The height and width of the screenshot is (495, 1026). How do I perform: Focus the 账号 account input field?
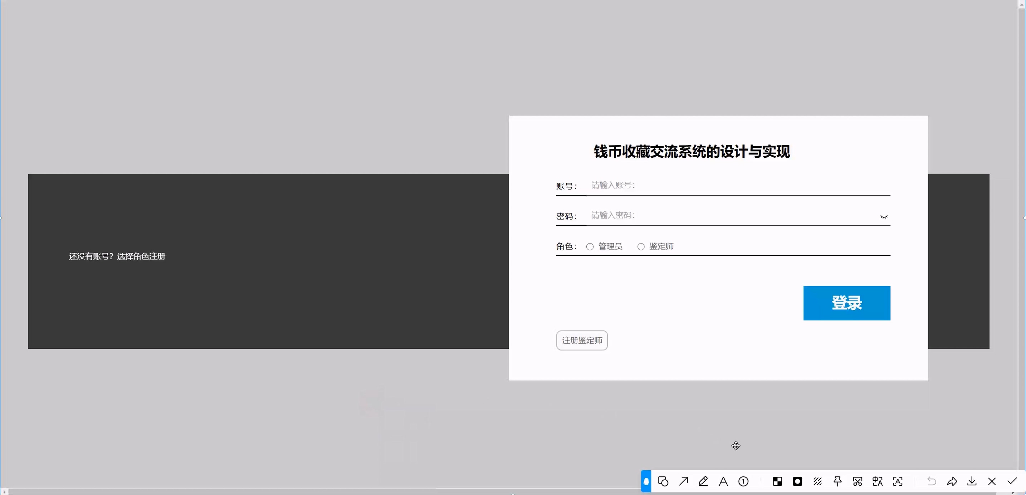coord(737,185)
